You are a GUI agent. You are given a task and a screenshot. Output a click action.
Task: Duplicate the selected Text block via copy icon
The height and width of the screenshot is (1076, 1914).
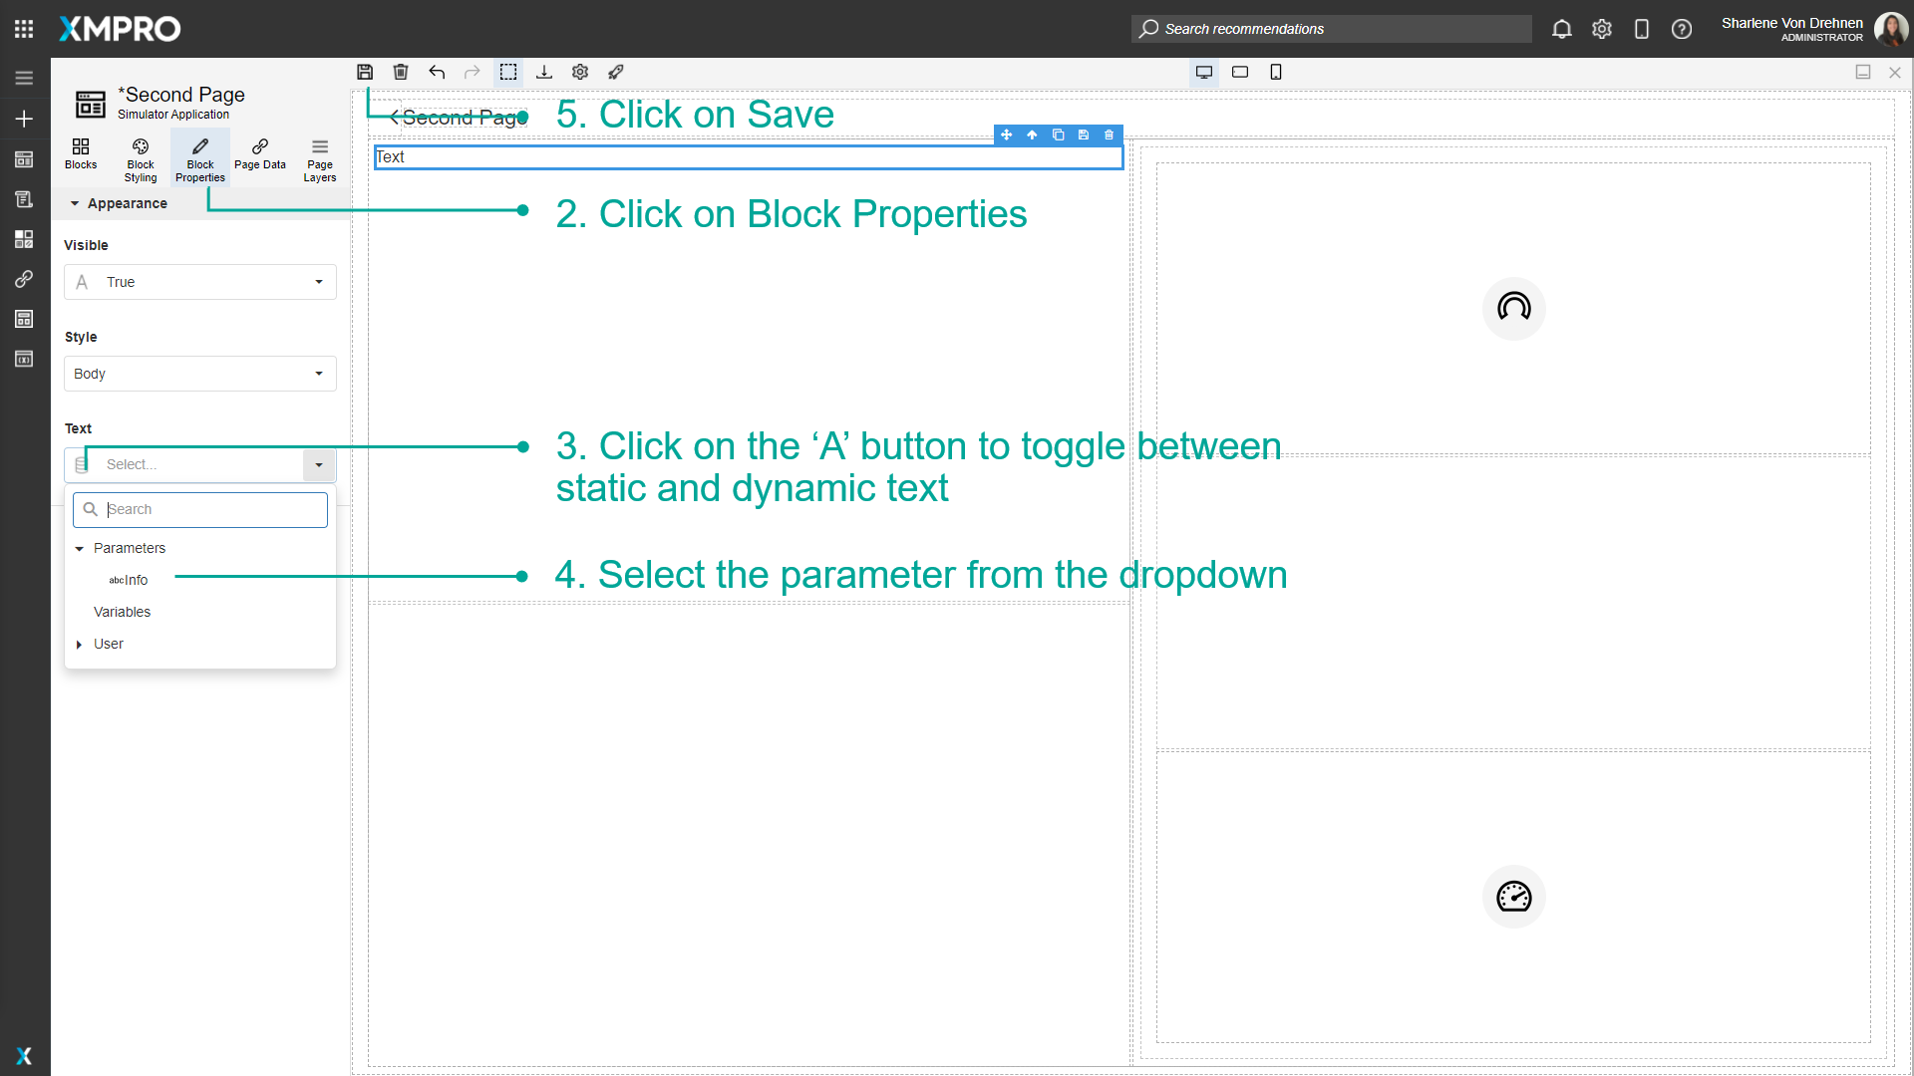tap(1059, 134)
